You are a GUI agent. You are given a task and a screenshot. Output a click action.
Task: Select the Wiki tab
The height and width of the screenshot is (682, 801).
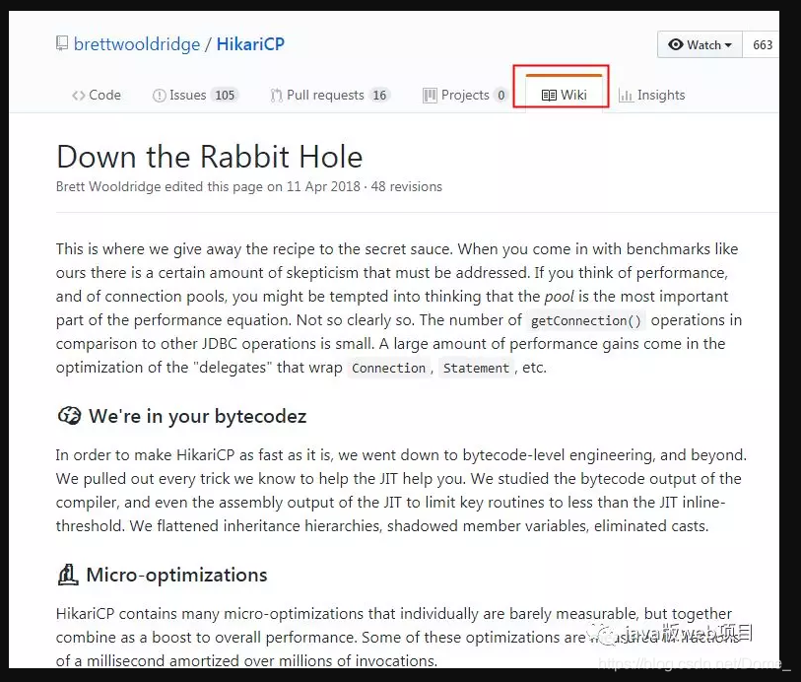point(564,95)
